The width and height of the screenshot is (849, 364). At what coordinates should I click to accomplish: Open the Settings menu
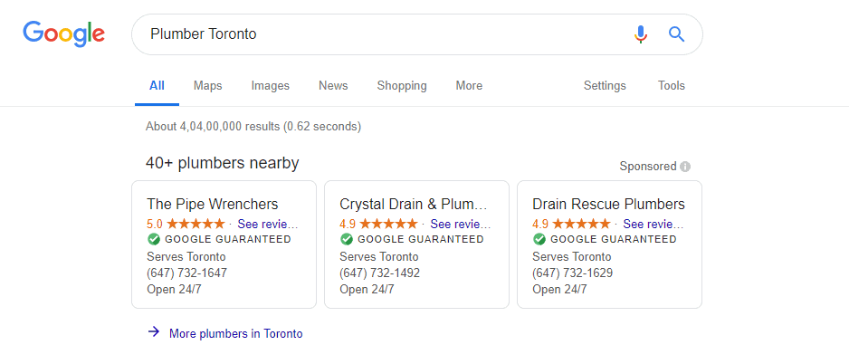[x=605, y=86]
